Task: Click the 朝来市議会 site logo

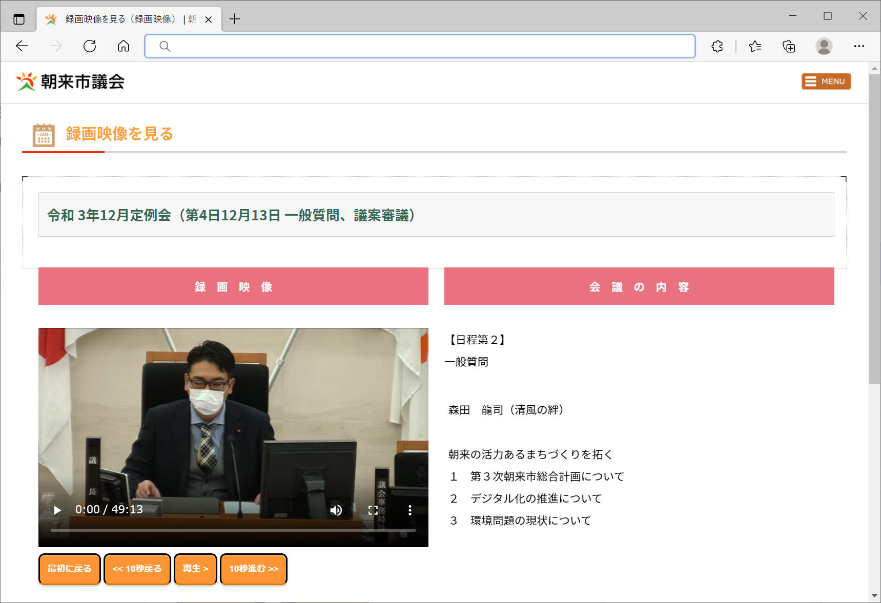Action: pyautogui.click(x=70, y=81)
